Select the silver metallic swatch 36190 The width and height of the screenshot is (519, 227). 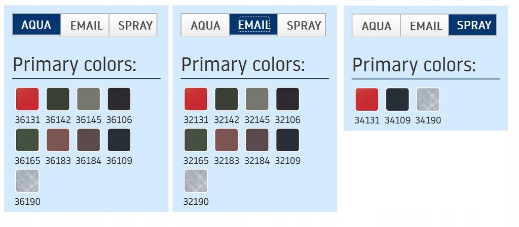pyautogui.click(x=27, y=181)
